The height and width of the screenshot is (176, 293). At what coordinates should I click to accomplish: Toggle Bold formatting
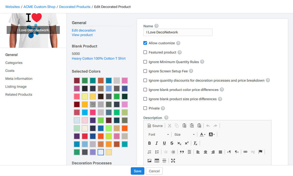149,143
